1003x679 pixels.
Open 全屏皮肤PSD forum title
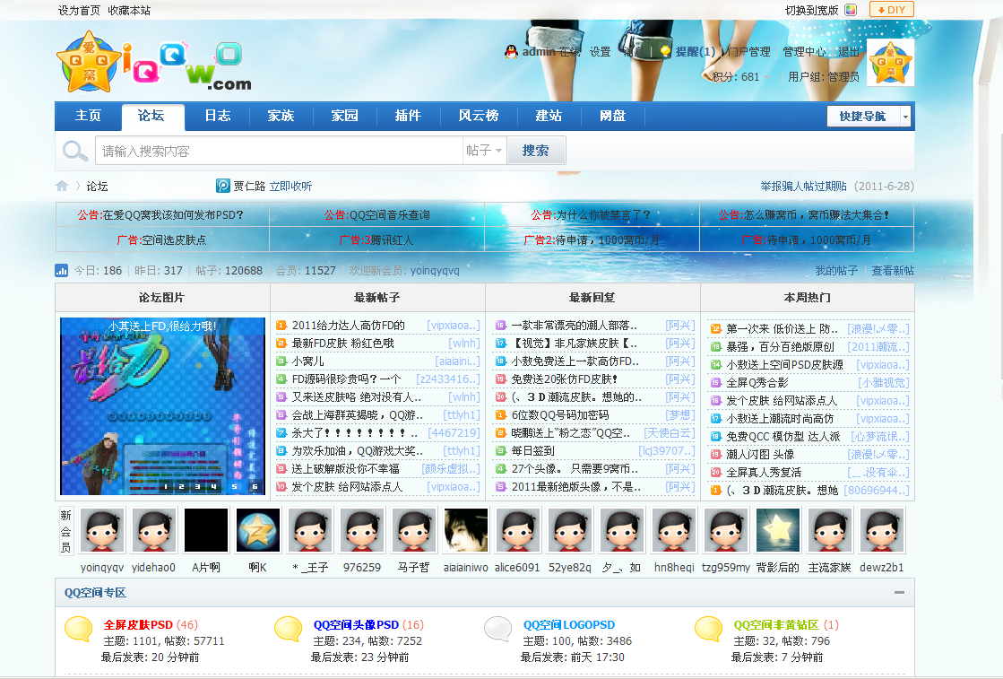point(138,624)
